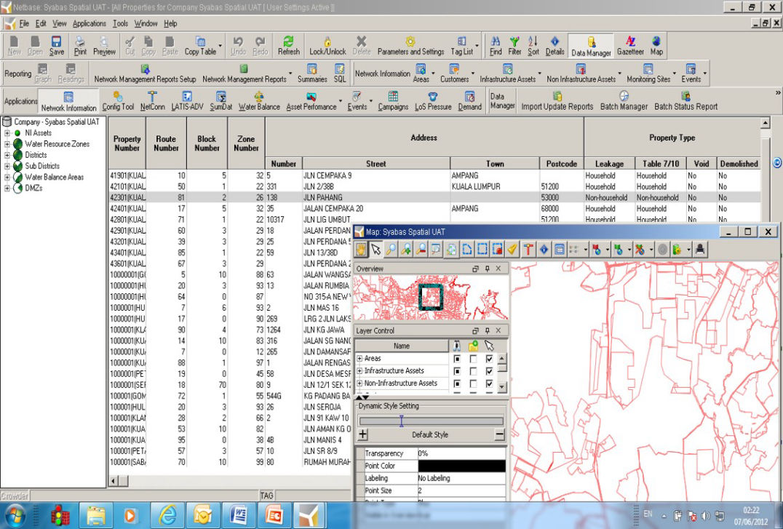Click the Dynamic Style Setting slider bar

click(x=431, y=421)
